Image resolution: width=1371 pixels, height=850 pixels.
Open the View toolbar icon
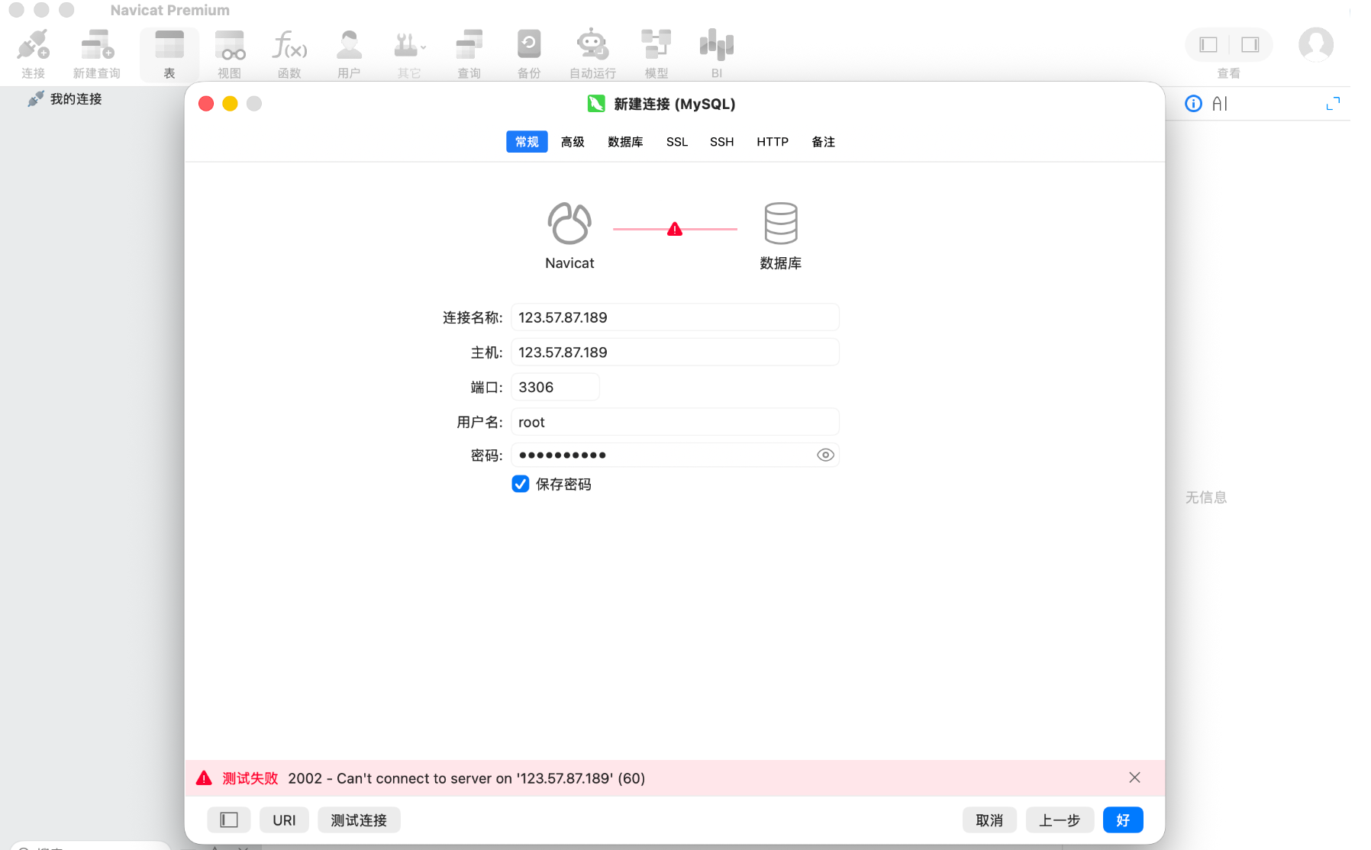229,53
